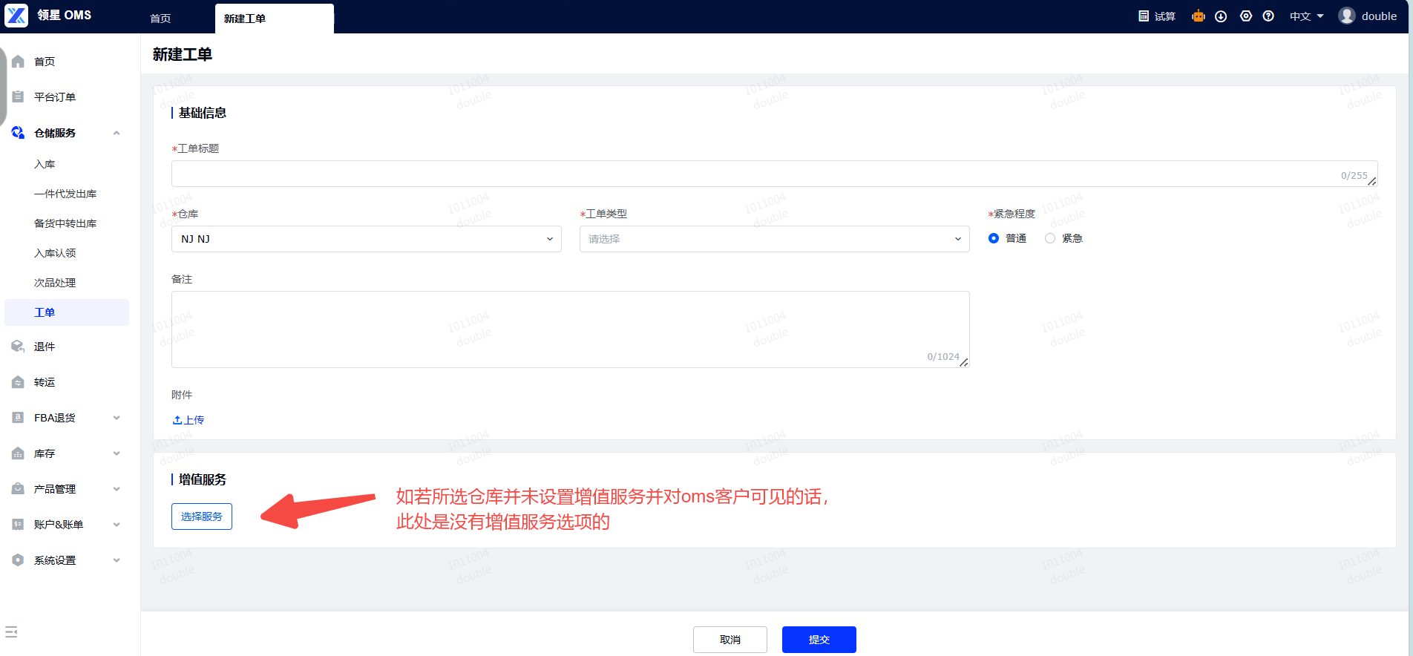Screen dimensions: 1413x656
Task: Click the 仓储服务 icon in sidebar
Action: click(19, 133)
